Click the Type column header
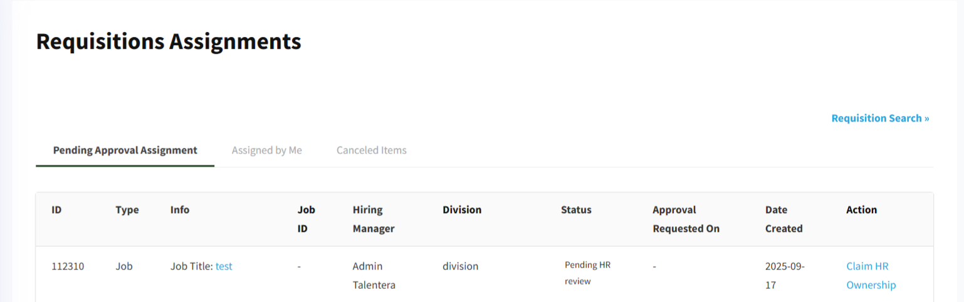The width and height of the screenshot is (964, 302). coord(127,210)
